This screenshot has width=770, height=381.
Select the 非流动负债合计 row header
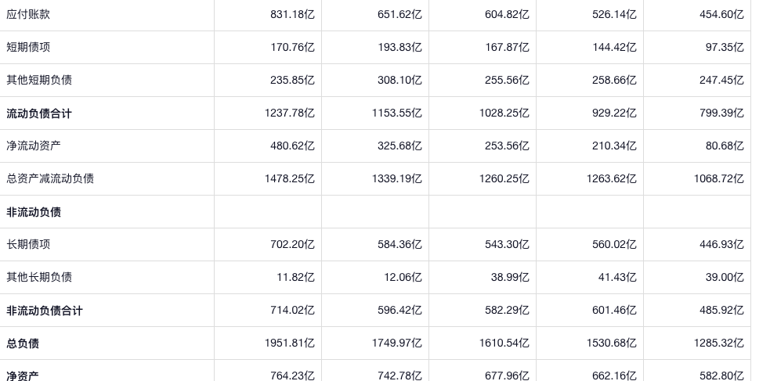coord(45,311)
